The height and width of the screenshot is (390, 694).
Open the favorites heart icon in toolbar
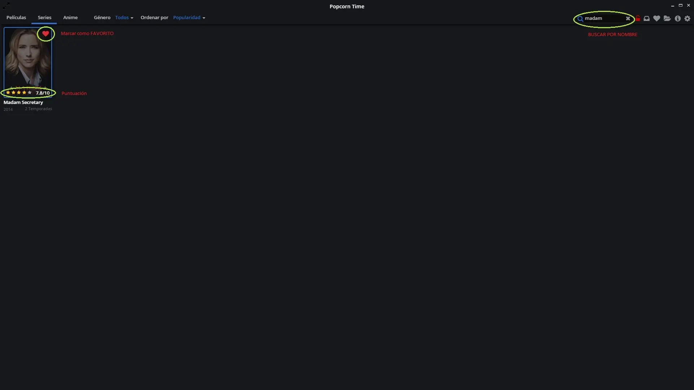657,18
